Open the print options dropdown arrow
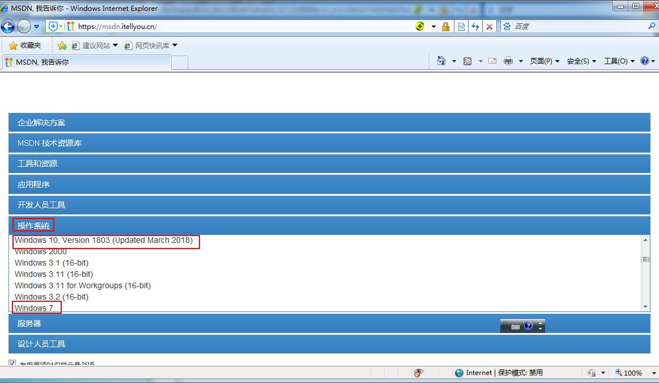This screenshot has width=659, height=383. click(x=521, y=61)
